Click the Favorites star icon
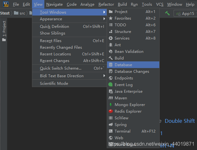Screen dimensions: 197x150 pyautogui.click(x=111, y=18)
